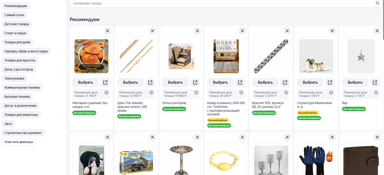The width and height of the screenshot is (384, 175).
Task: Show price info for Цепь The Jeweller
Action: pyautogui.click(x=151, y=93)
